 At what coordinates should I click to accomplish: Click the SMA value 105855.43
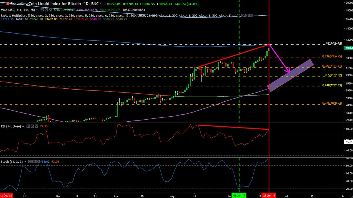click(x=81, y=19)
